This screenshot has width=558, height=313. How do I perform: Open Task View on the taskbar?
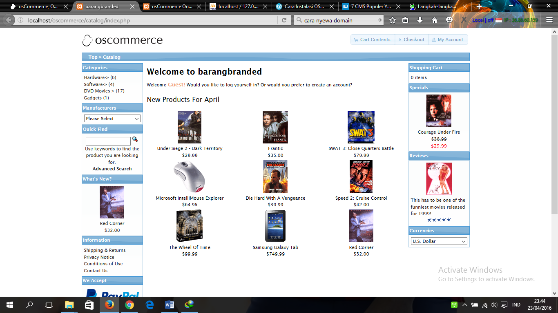[49, 304]
